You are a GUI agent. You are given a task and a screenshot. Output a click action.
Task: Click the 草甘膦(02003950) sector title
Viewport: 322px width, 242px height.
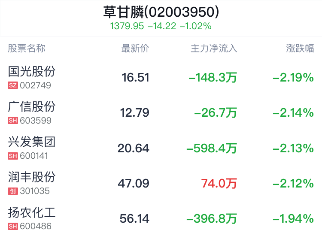click(x=161, y=12)
